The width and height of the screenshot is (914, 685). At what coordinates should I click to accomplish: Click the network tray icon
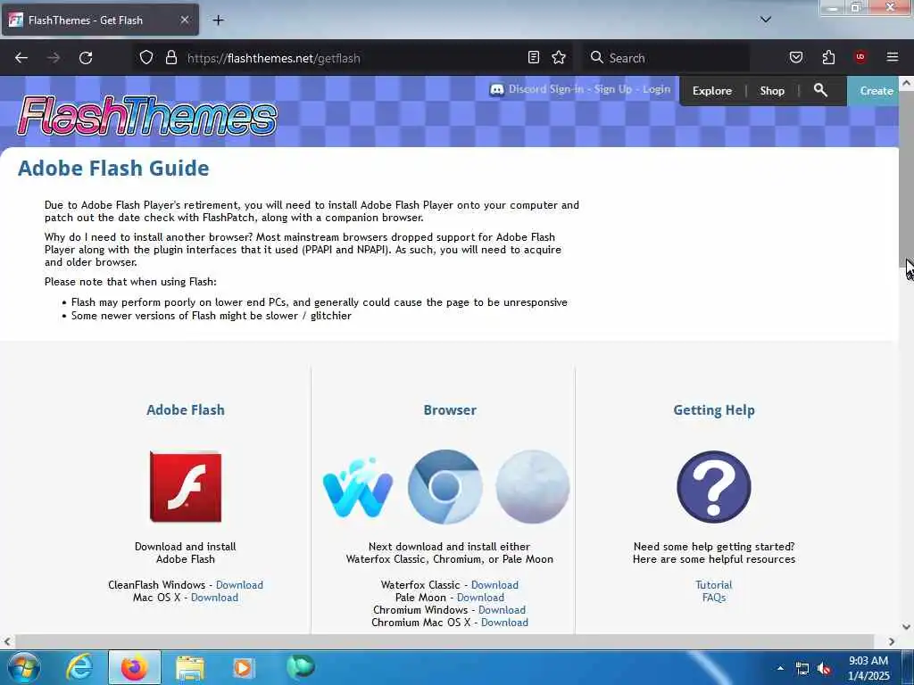pos(802,669)
